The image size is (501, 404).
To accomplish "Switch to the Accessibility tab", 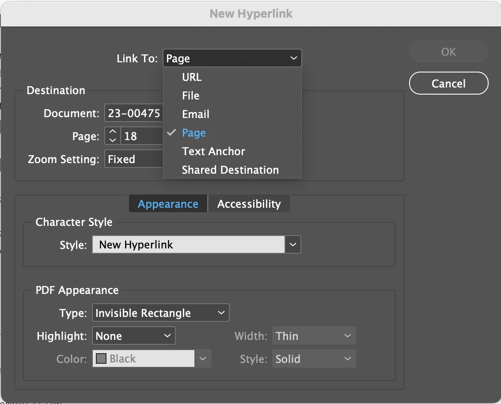I will [x=249, y=204].
